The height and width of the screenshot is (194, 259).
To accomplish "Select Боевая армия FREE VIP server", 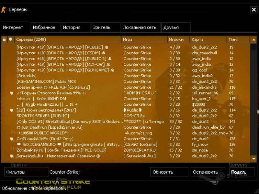I will tap(126, 87).
